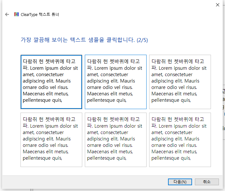Click the 다음(N) button
Viewport: 225px width, 191px height.
point(180,182)
